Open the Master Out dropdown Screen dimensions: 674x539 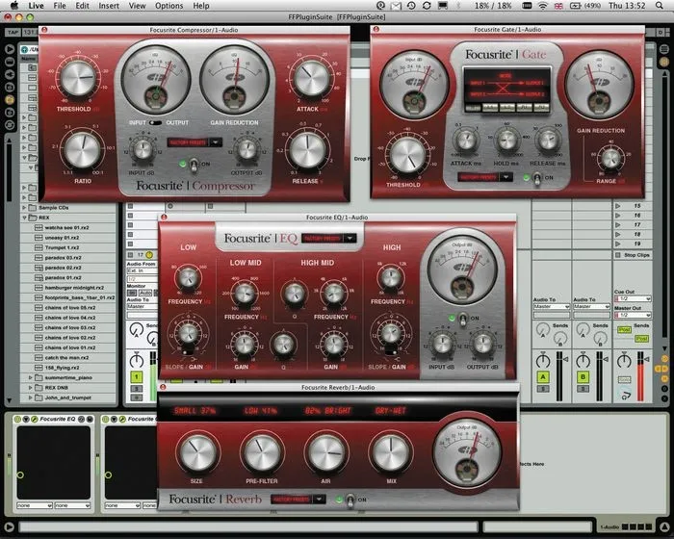coord(633,315)
